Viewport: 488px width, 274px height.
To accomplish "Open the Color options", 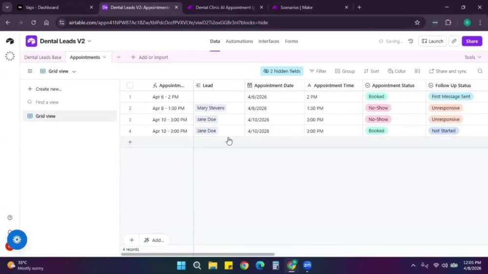I will point(397,71).
